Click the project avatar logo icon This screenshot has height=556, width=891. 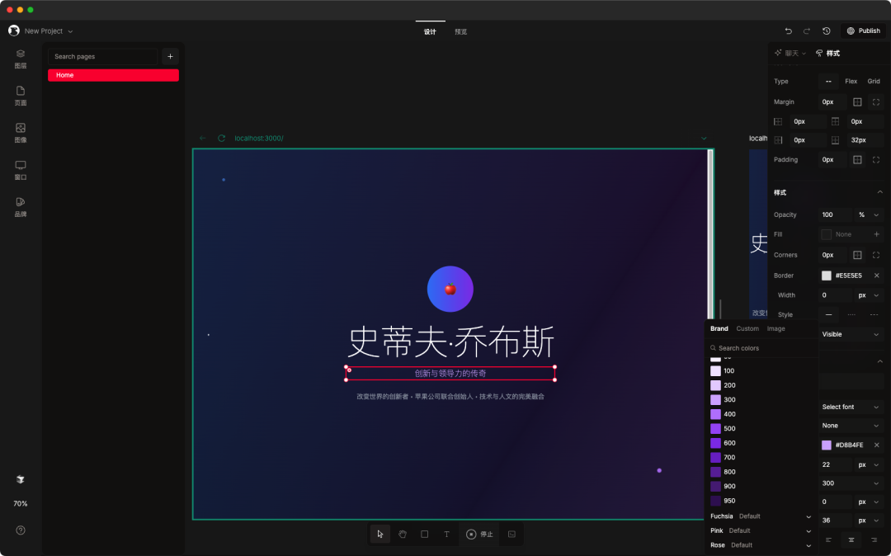14,31
